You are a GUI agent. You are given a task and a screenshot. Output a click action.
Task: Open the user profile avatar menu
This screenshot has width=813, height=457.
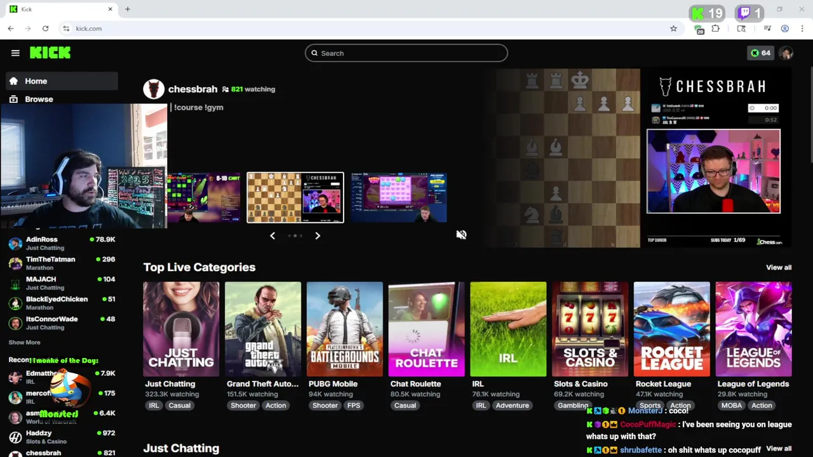point(786,53)
